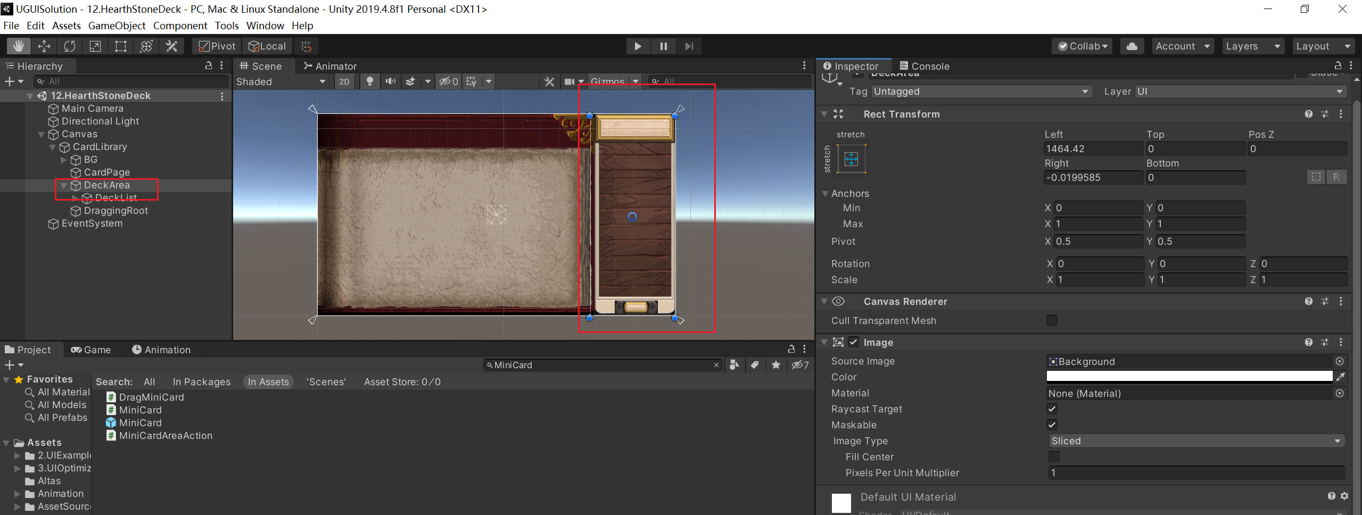Toggle 2D view mode in Scene
The height and width of the screenshot is (515, 1362).
[x=344, y=81]
